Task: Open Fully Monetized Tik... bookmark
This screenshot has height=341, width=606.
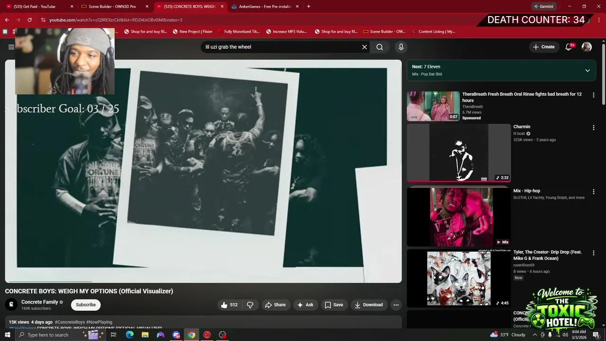Action: click(238, 32)
